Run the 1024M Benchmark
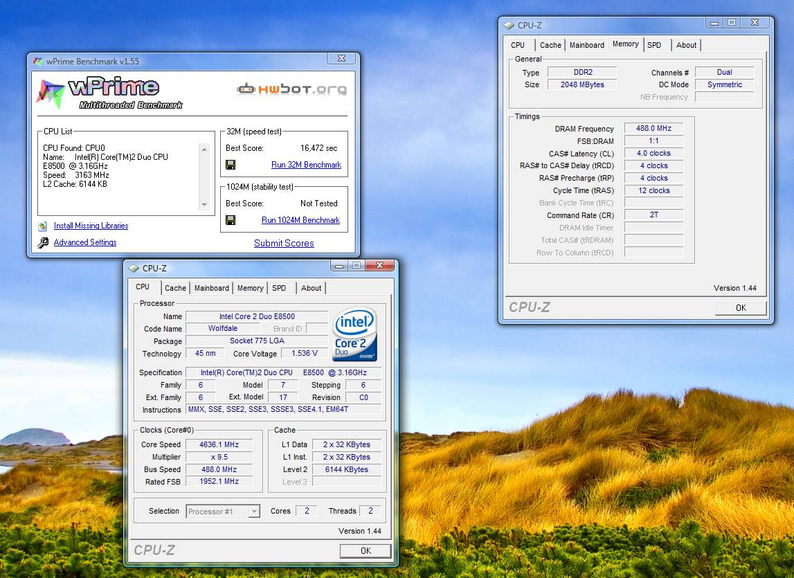The height and width of the screenshot is (578, 794). pyautogui.click(x=300, y=220)
